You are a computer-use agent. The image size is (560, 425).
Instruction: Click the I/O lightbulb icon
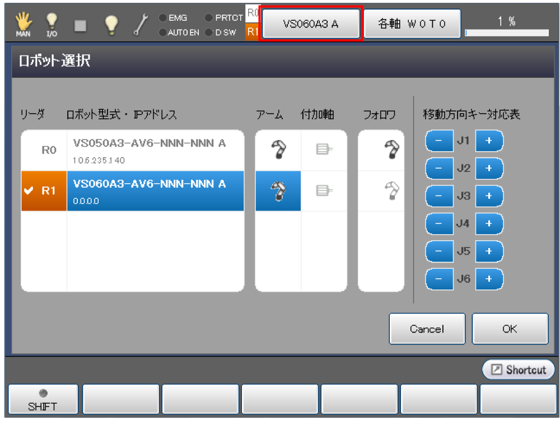[52, 25]
